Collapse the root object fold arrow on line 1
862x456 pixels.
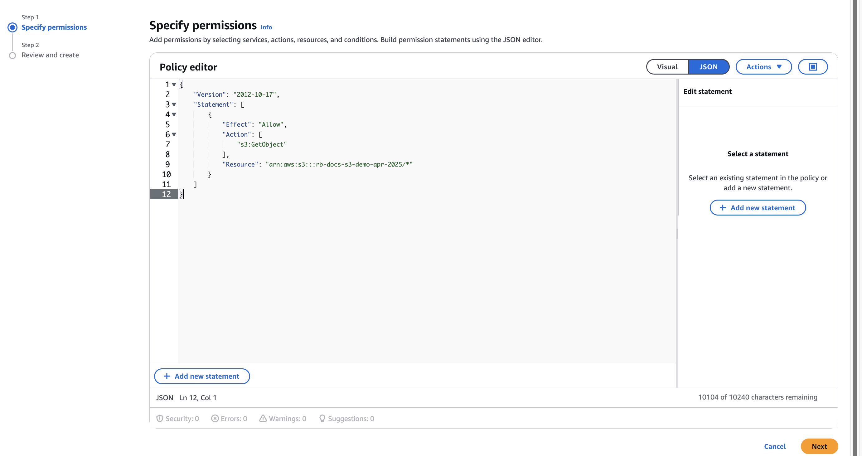tap(174, 84)
